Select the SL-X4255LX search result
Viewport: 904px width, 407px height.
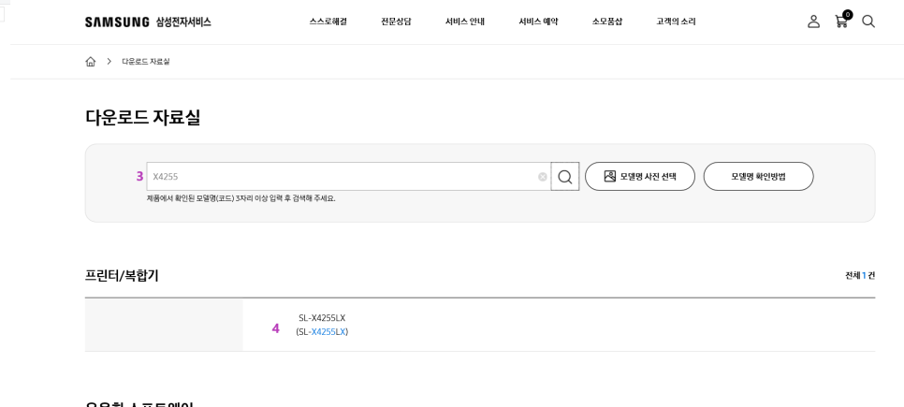(322, 326)
